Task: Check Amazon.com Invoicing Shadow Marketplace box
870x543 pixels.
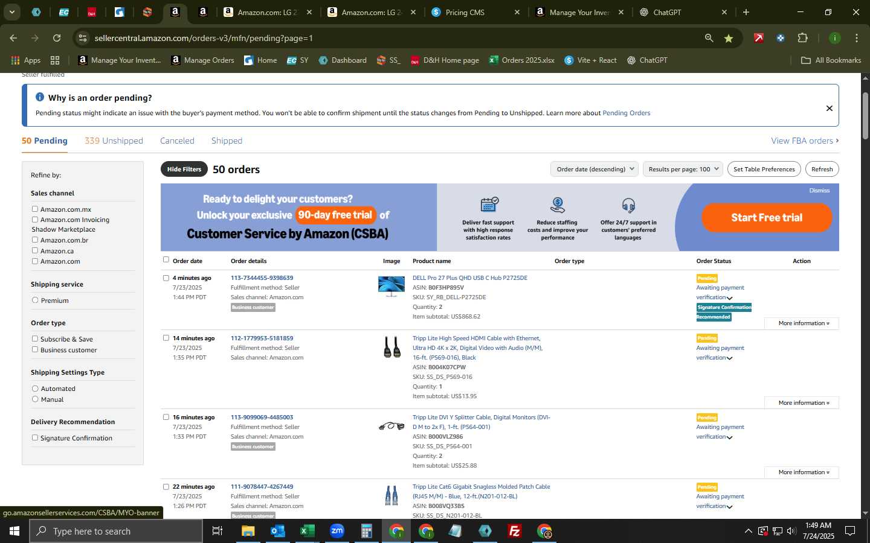Action: click(35, 220)
